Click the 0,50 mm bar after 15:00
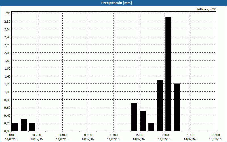Screen dimensions: 227x142 pyautogui.click(x=143, y=121)
